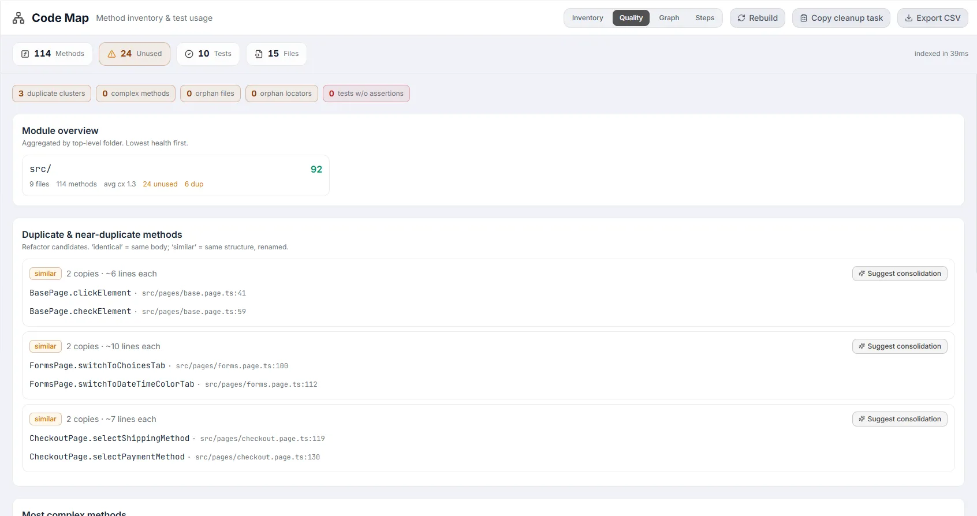Click file path src/pages/base.page.ts:59
Image resolution: width=977 pixels, height=516 pixels.
[194, 312]
